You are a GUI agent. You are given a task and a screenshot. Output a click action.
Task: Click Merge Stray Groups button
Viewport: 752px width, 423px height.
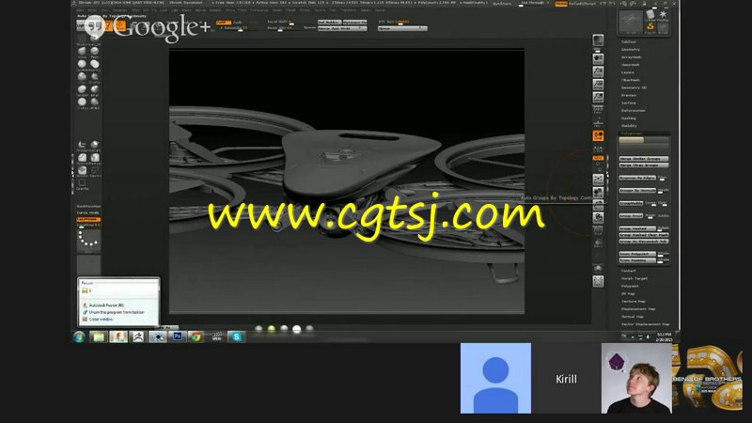coord(644,165)
